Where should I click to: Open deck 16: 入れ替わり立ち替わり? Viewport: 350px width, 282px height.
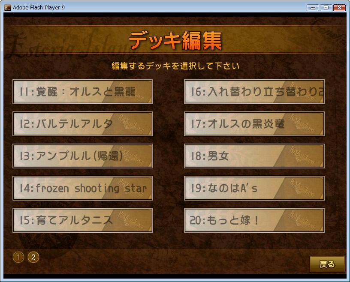point(254,92)
